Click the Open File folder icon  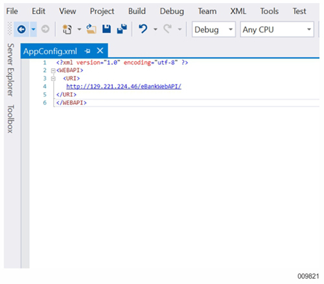[x=91, y=29]
